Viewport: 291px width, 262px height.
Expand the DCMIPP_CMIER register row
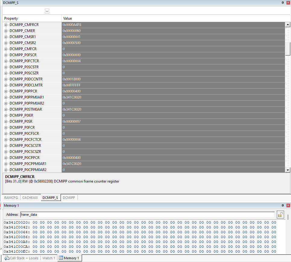tap(6, 31)
